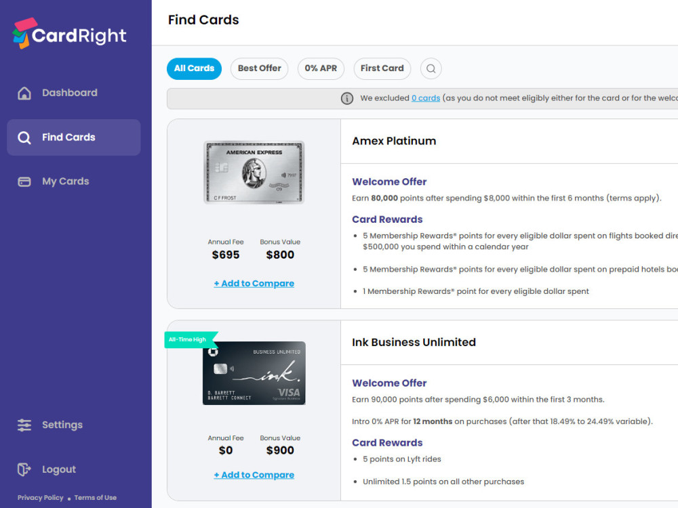678x508 pixels.
Task: Click the Find Cards magnifier icon in sidebar
Action: point(24,137)
